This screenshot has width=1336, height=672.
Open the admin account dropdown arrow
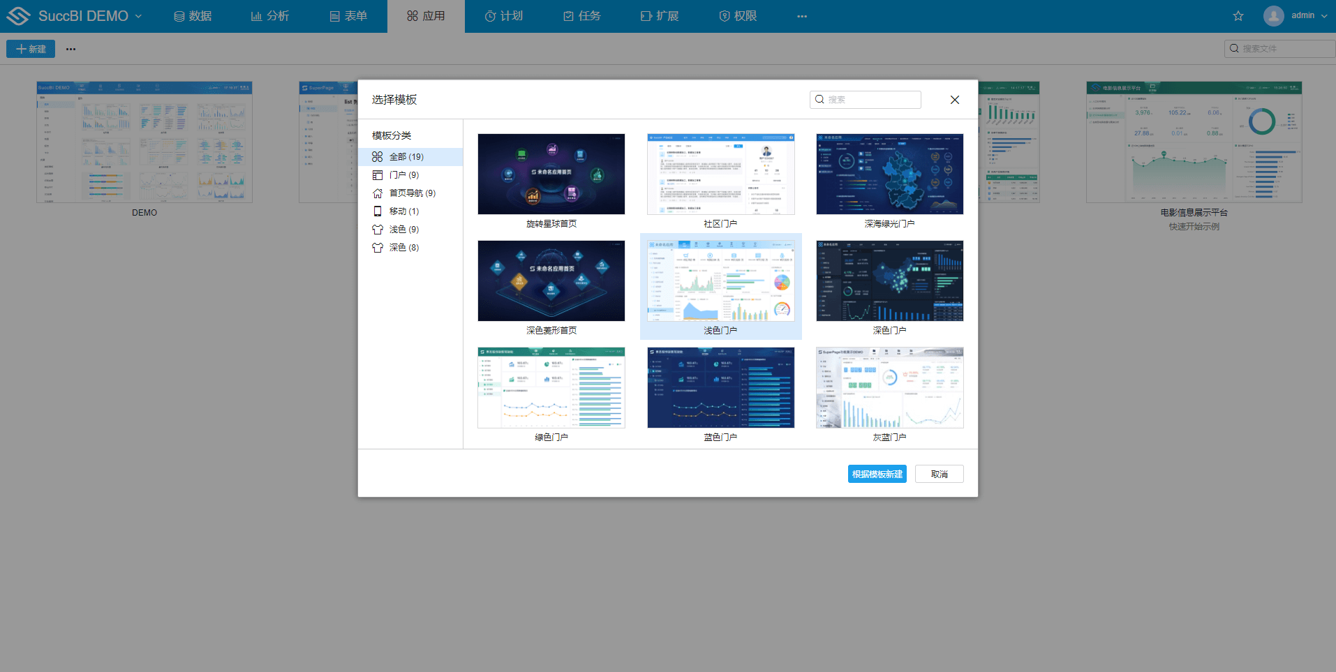[1324, 16]
